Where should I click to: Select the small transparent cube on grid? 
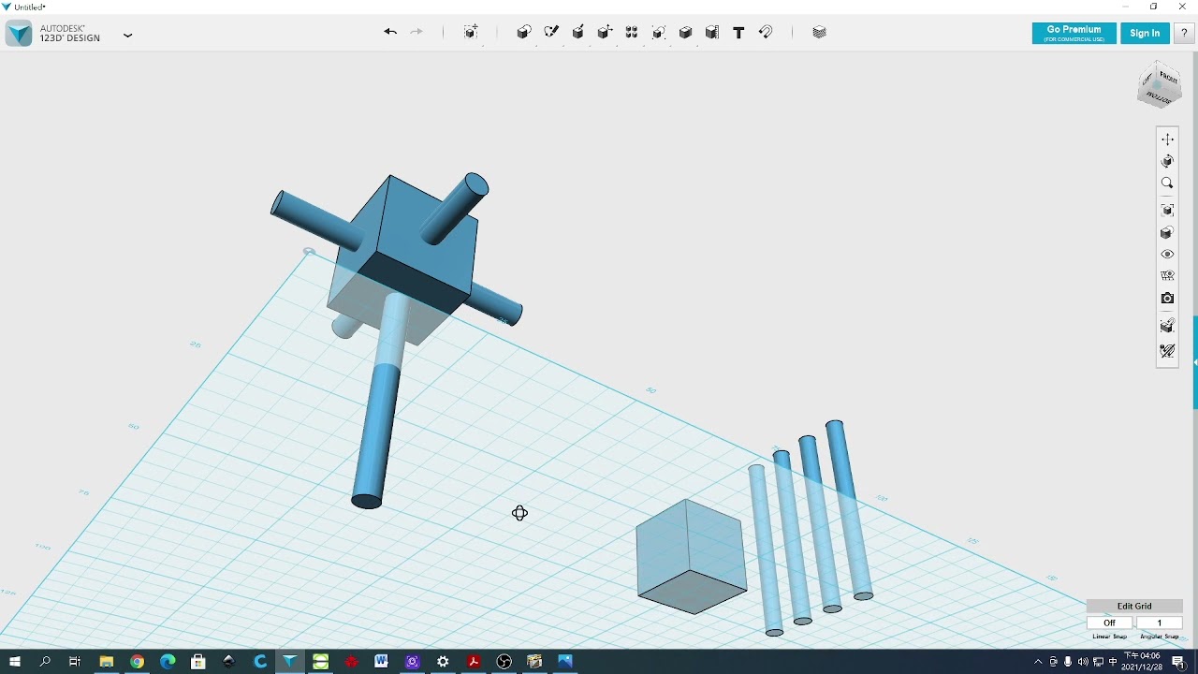click(x=691, y=557)
